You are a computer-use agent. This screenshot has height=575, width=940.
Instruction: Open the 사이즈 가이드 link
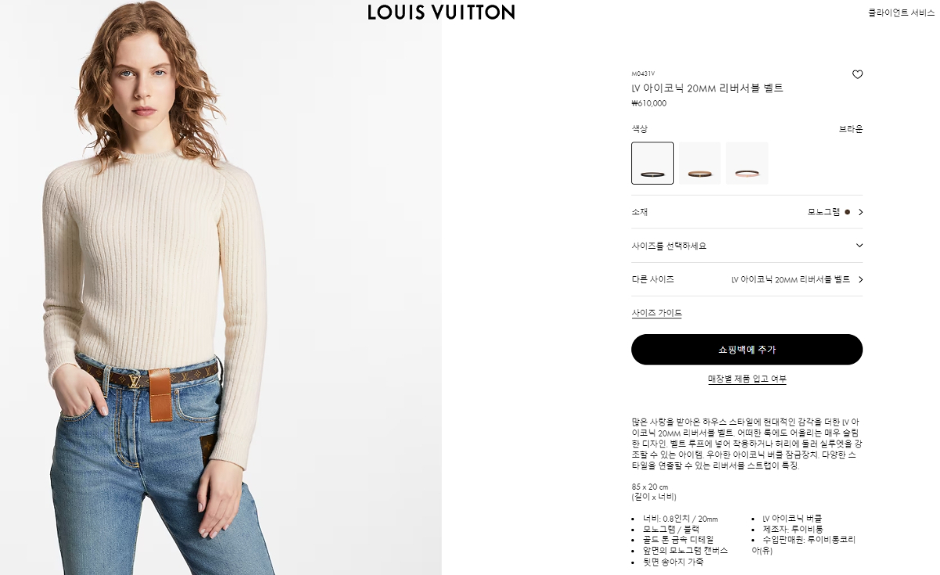pyautogui.click(x=656, y=313)
